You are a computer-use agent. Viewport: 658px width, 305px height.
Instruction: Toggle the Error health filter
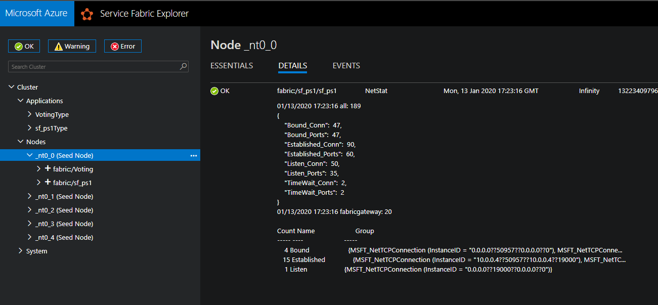pos(123,46)
